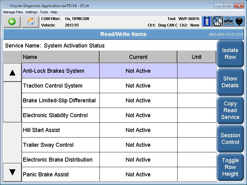Click the wireless signal strength icon
247x185 pixels.
point(218,22)
